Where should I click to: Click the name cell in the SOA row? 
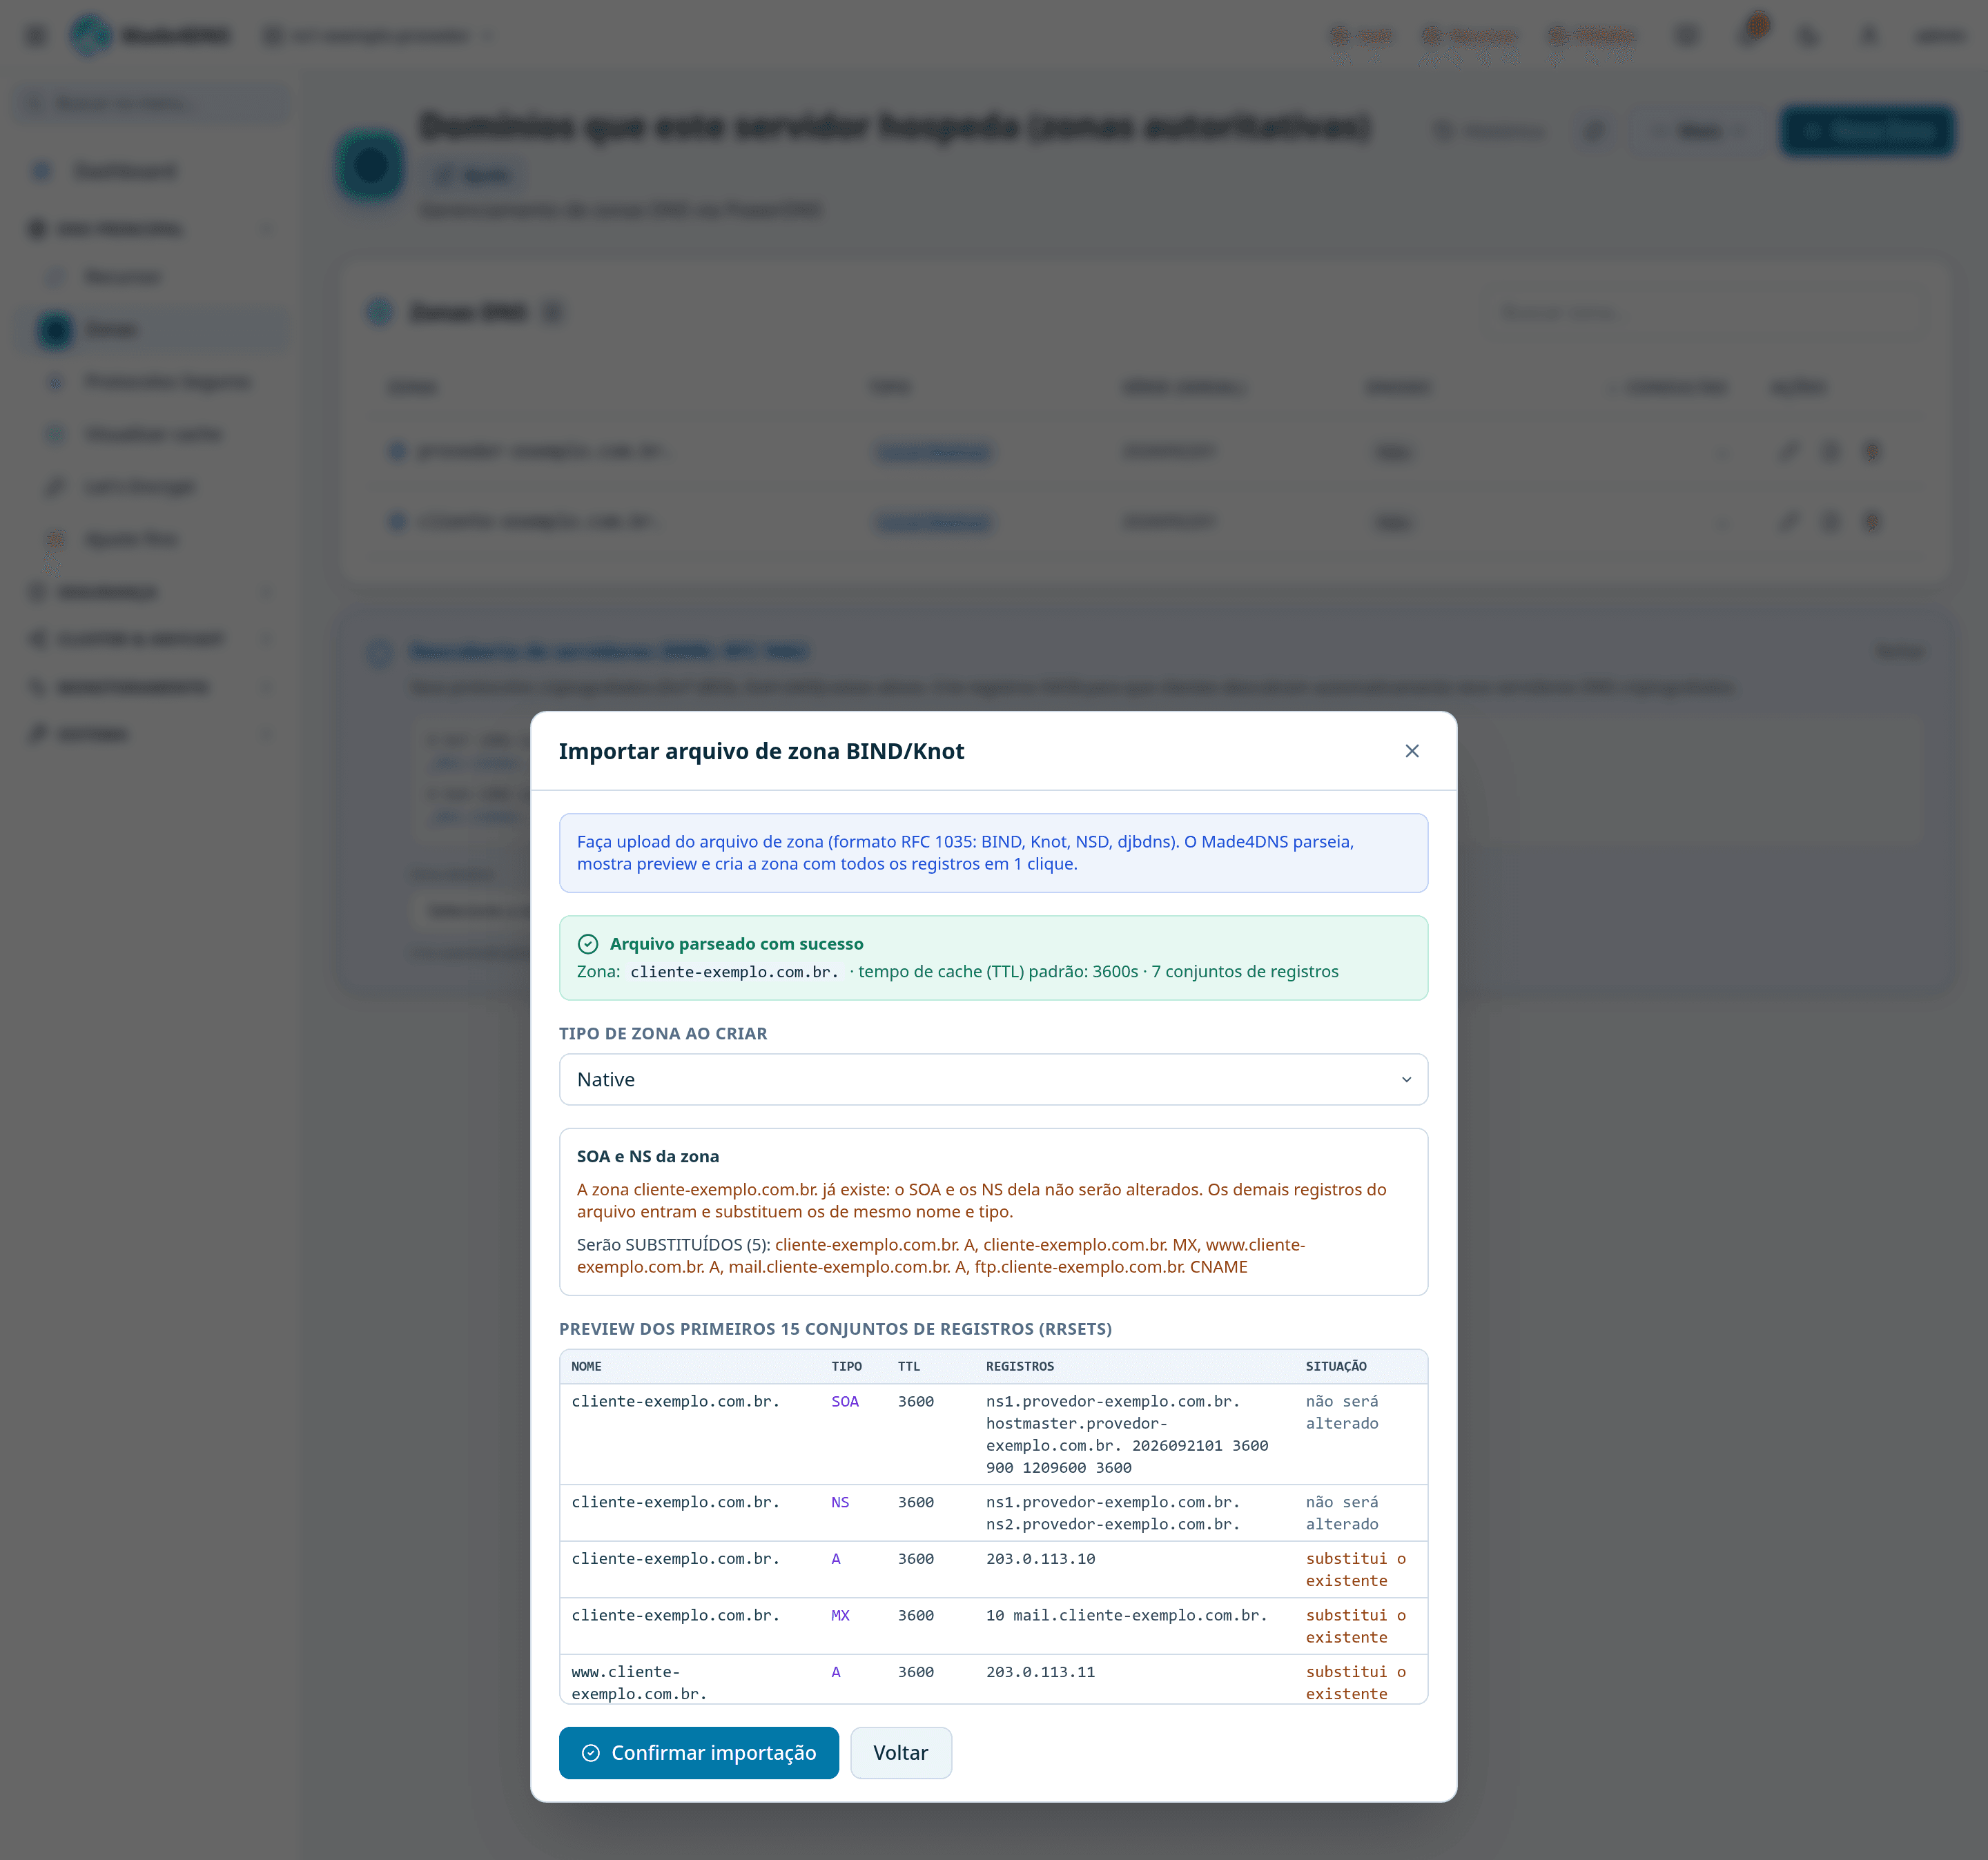tap(675, 1402)
